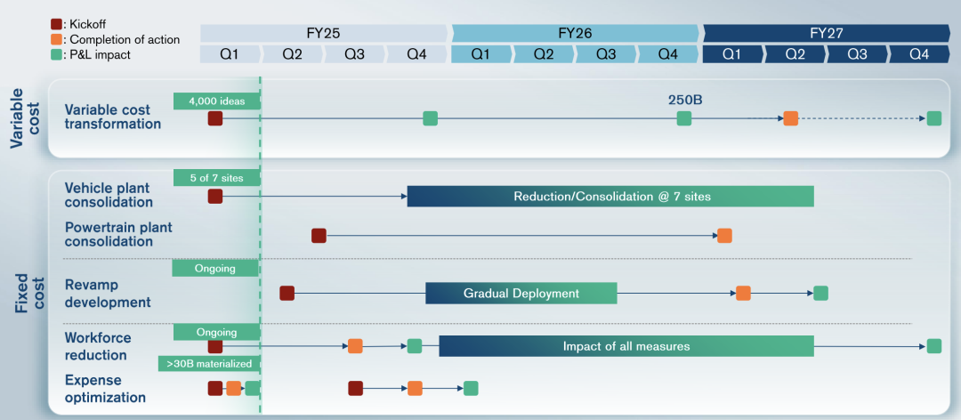
Task: Click the Q4 segment under FY27
Action: click(919, 54)
